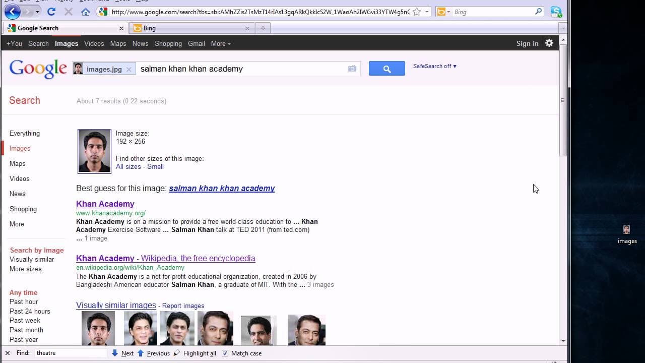Click the browser back arrow button
This screenshot has width=645, height=363.
[x=13, y=12]
